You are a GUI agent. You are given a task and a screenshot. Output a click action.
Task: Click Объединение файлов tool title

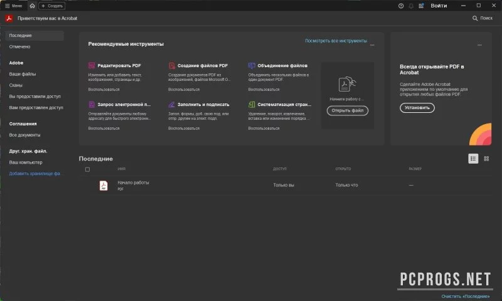(282, 66)
